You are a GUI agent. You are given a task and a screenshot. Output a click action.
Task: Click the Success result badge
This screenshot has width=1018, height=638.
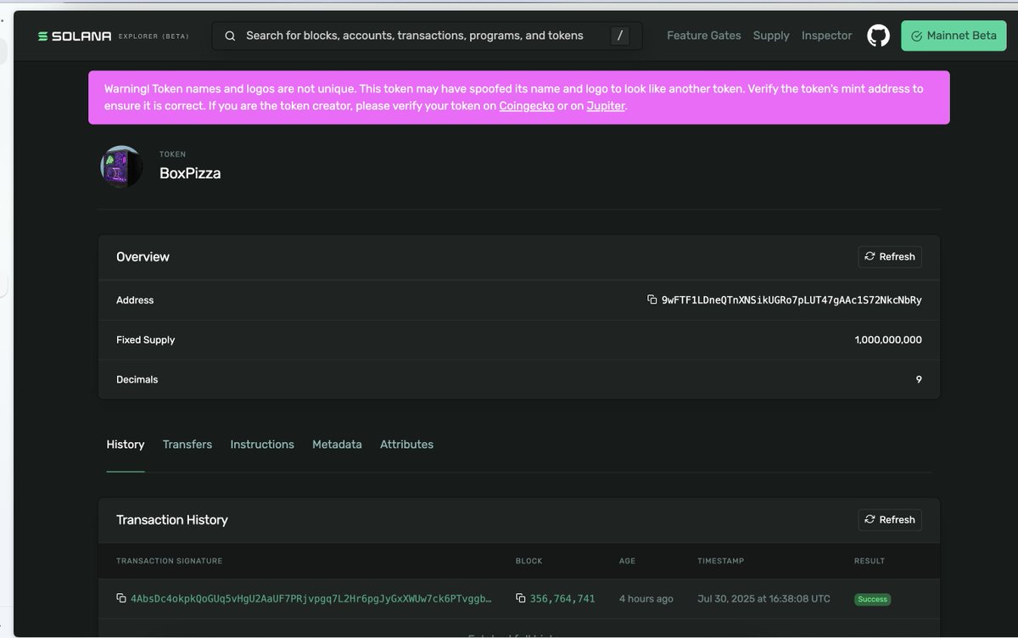[872, 599]
